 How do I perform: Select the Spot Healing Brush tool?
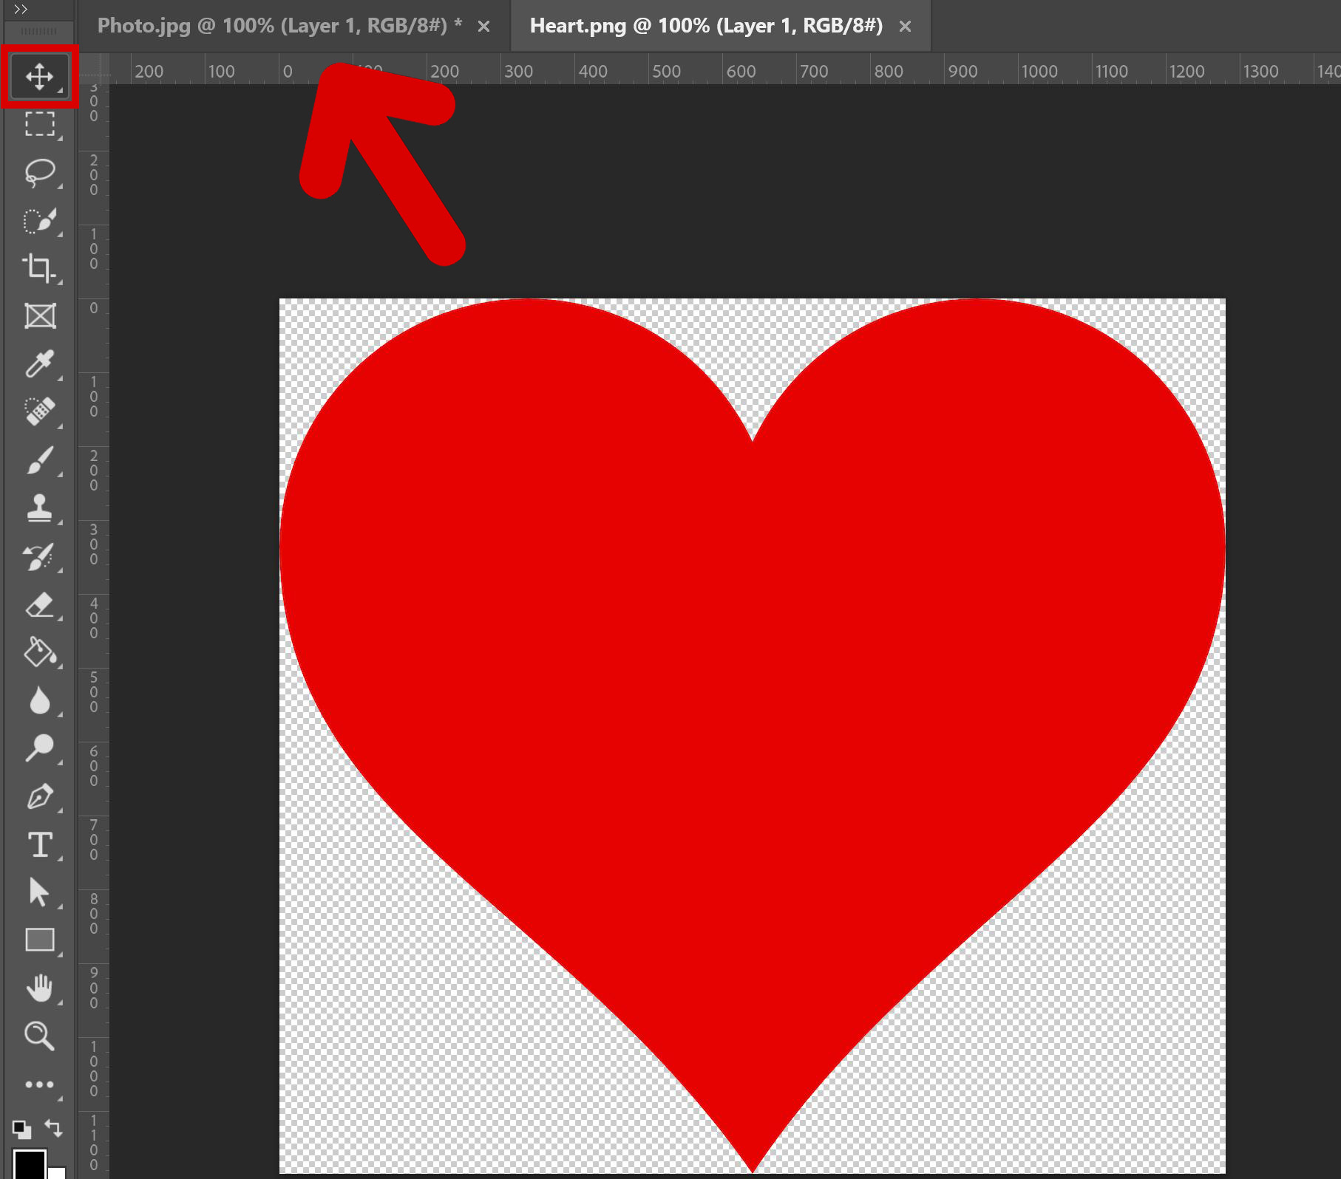coord(41,412)
